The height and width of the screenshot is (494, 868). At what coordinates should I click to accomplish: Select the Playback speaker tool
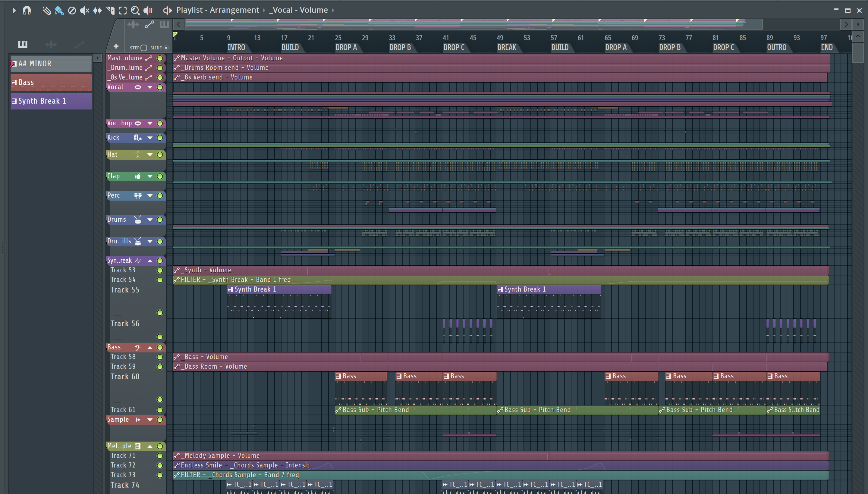point(148,11)
